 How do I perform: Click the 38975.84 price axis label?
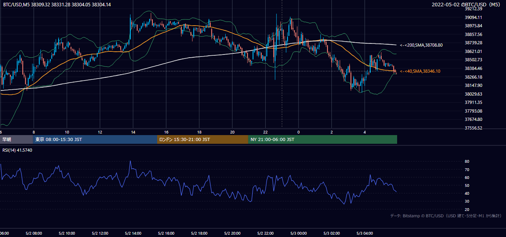click(x=474, y=26)
